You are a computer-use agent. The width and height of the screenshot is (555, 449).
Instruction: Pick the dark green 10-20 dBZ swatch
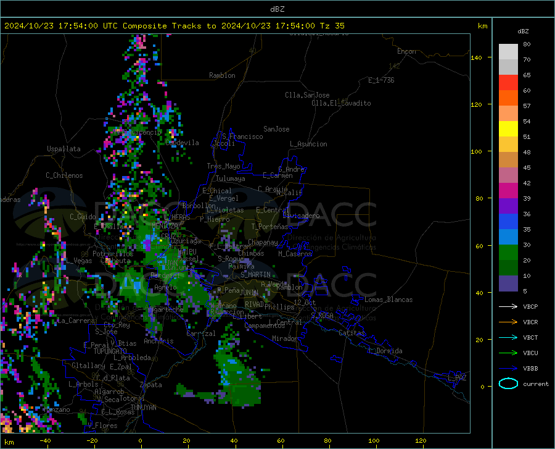click(x=508, y=268)
